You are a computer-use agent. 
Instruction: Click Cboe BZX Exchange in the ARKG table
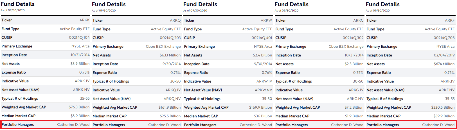346,47
